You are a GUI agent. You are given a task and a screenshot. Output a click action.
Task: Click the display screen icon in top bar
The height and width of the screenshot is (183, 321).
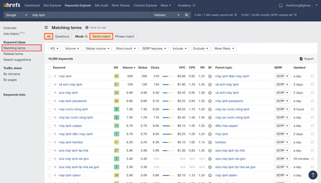pos(280,6)
